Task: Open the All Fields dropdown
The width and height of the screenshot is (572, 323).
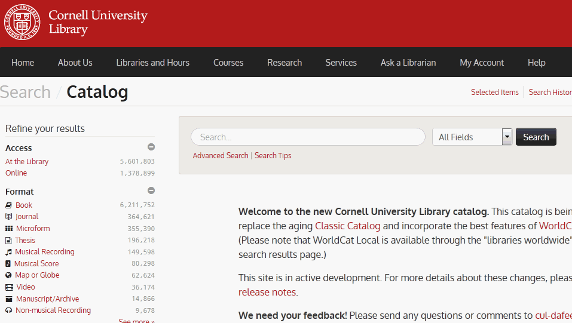Action: point(472,137)
